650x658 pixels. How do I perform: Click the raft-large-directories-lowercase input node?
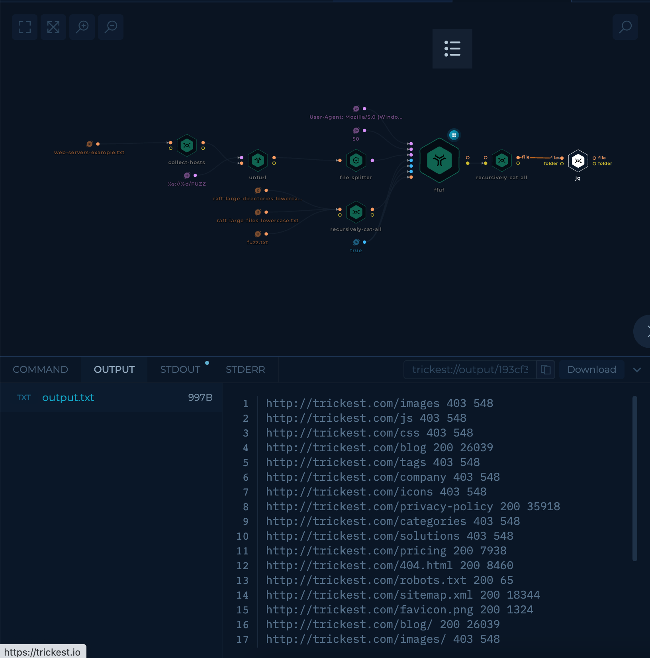[258, 190]
